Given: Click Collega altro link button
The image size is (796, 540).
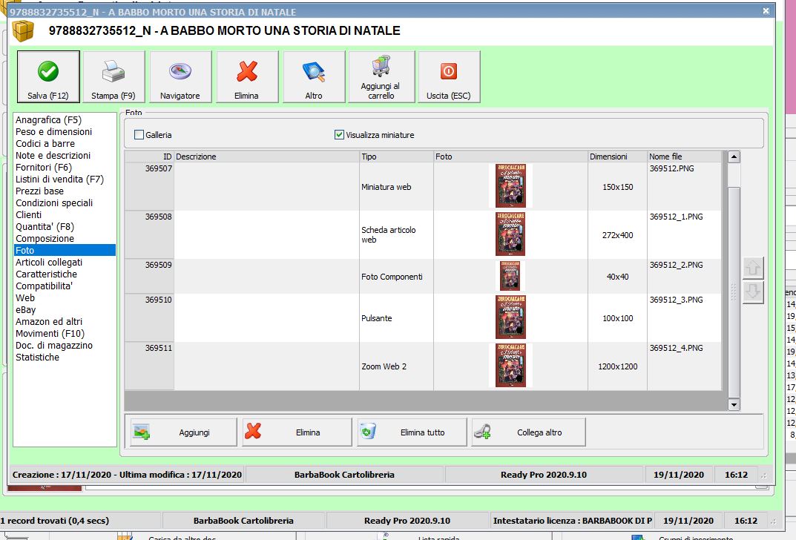Looking at the screenshot, I should click(528, 432).
